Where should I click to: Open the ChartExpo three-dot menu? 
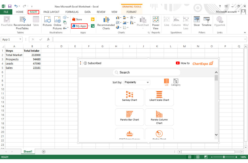pos(81,63)
